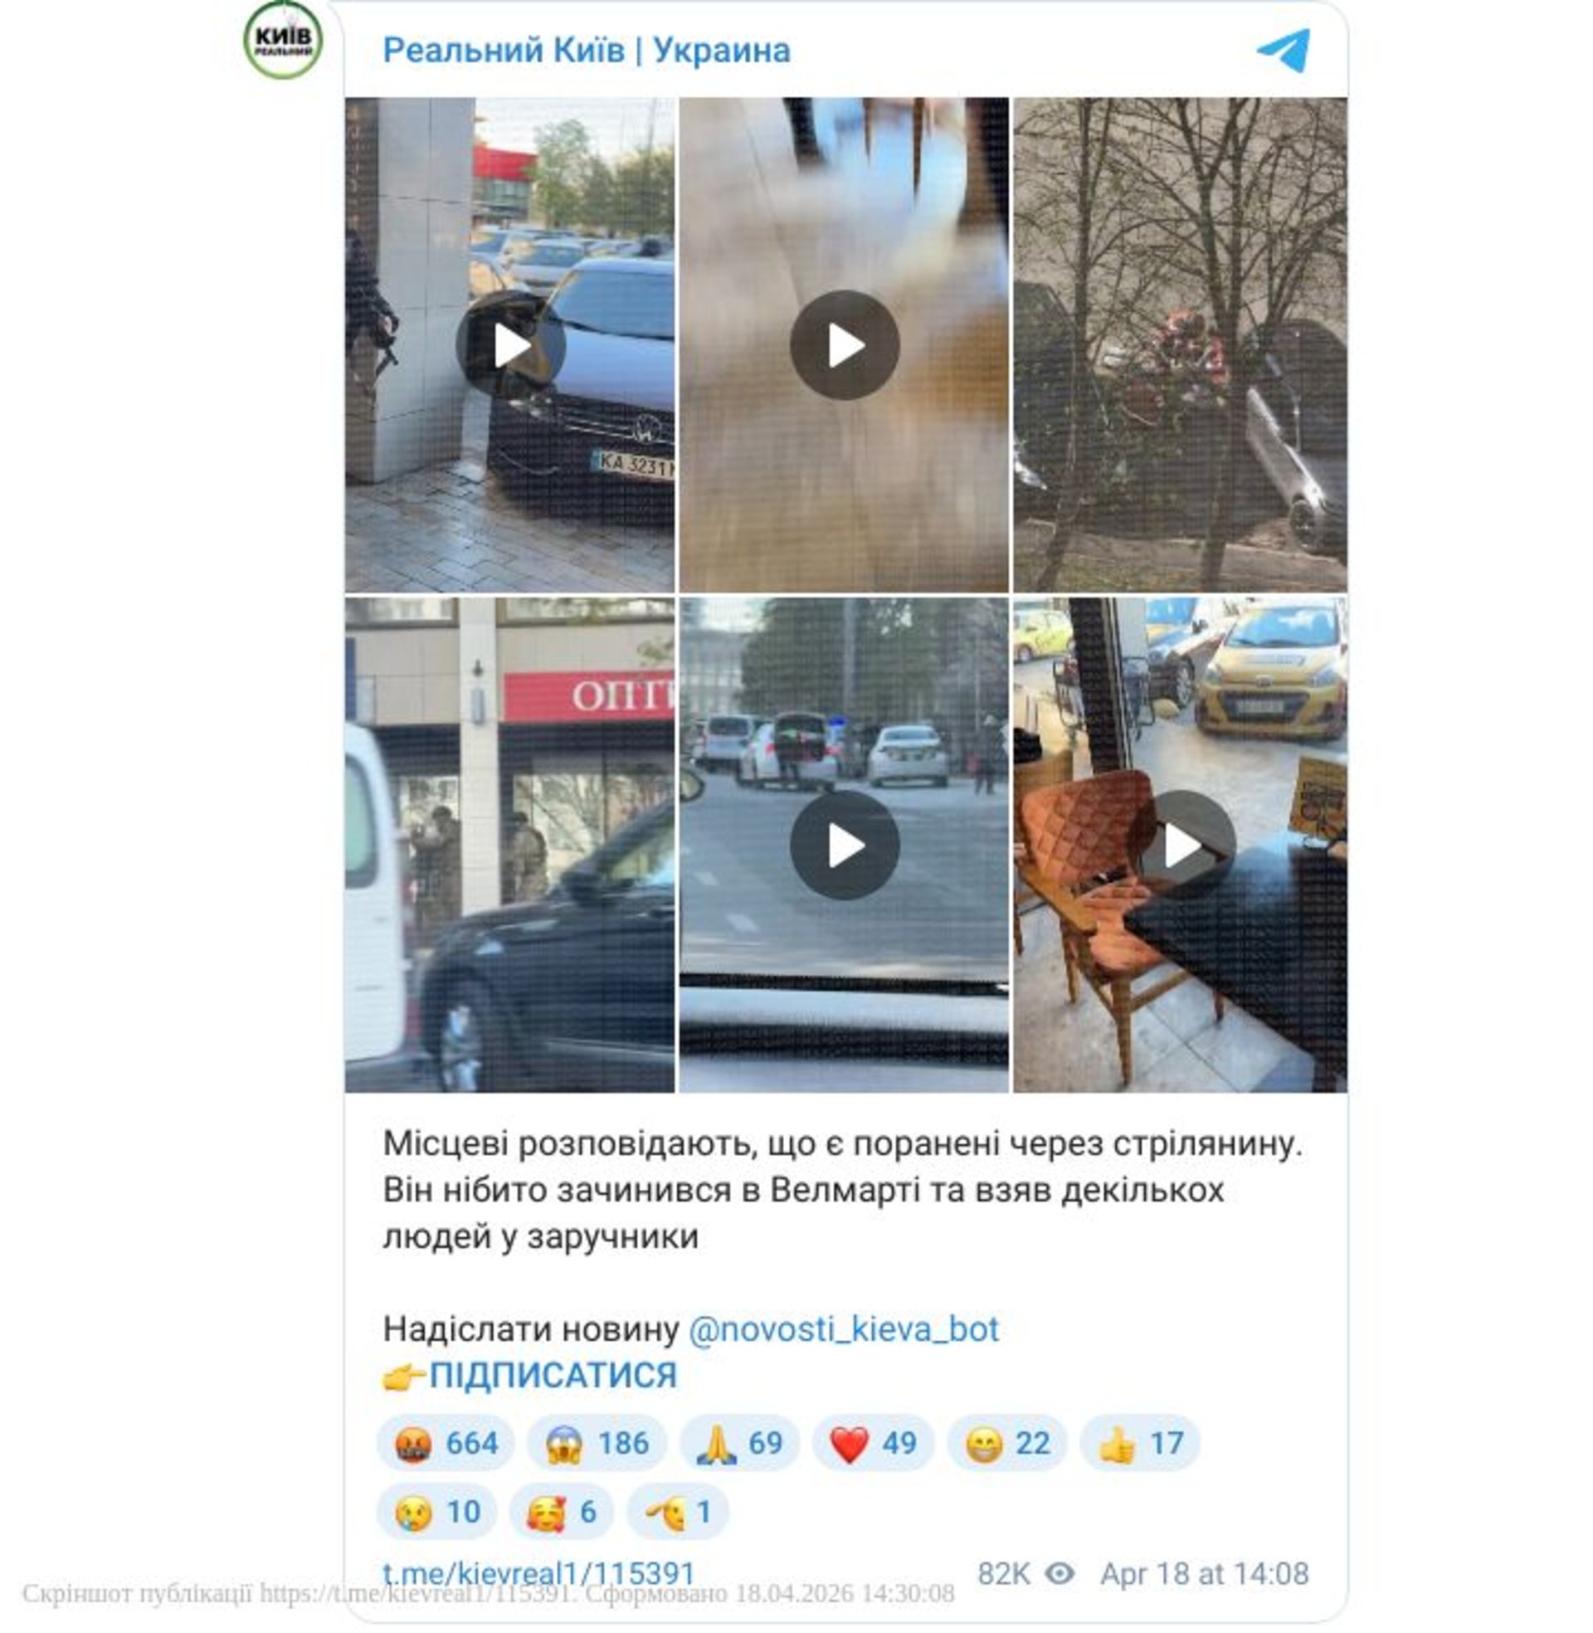
Task: Toggle the angry face reaction 664
Action: [446, 1443]
